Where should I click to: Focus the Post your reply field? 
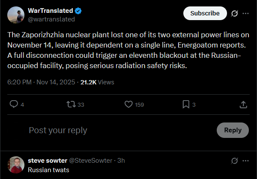coord(121,130)
